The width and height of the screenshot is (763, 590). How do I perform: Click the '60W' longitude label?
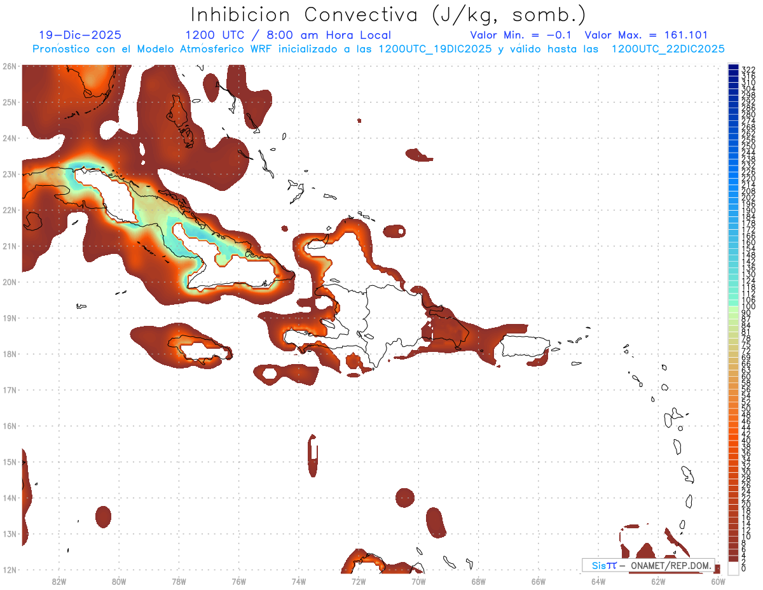point(718,581)
